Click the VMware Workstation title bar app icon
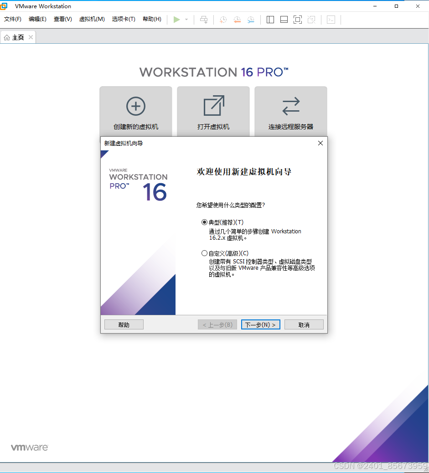The image size is (429, 473). [x=4, y=6]
